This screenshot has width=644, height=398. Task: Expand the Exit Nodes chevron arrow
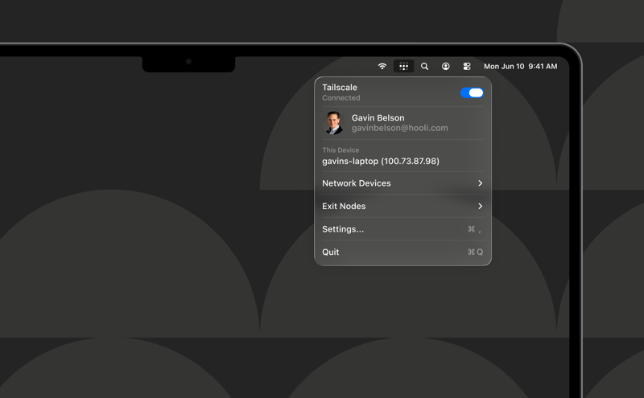pos(480,206)
